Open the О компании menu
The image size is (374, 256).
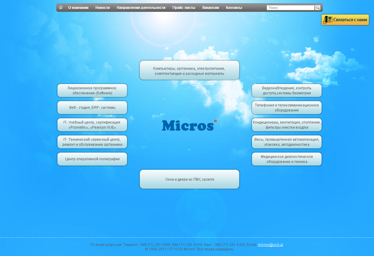click(78, 8)
